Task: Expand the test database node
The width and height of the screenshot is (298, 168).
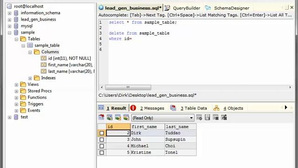Action: (9, 117)
